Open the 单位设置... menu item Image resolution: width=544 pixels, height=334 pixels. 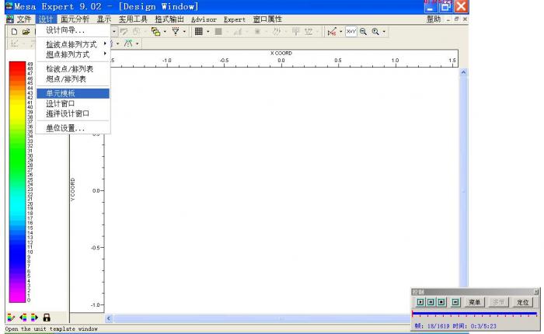[65, 128]
